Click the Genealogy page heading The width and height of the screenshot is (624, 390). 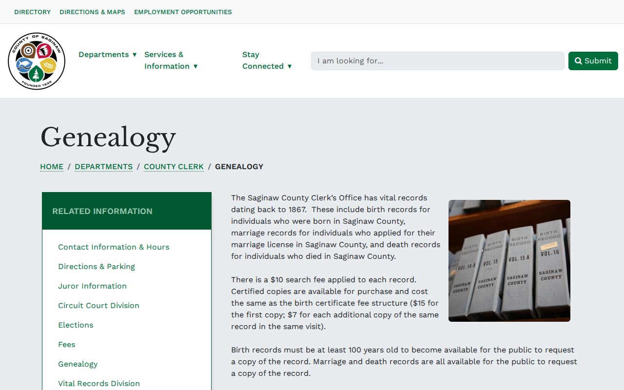pos(108,137)
